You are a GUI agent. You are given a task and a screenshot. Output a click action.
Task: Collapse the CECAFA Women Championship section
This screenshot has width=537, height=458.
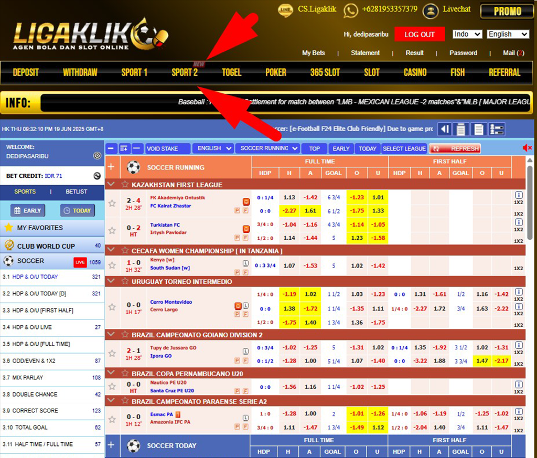(x=111, y=250)
